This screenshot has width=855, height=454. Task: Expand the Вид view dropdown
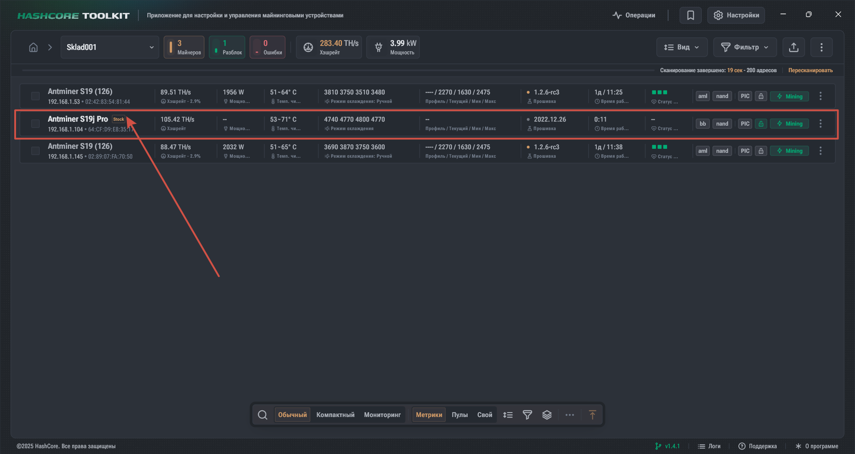point(682,47)
